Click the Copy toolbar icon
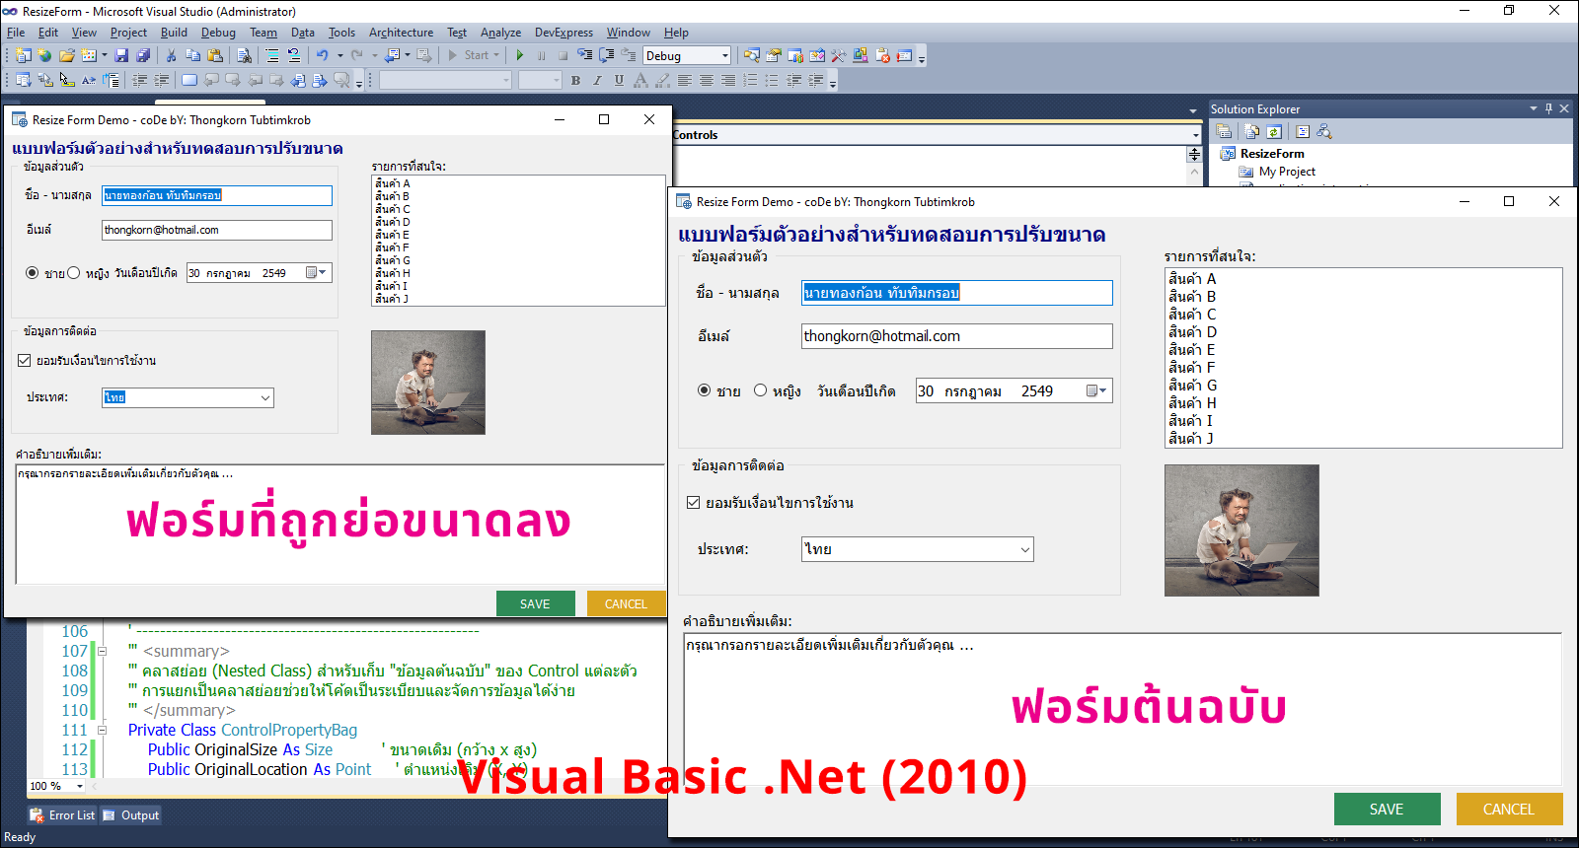Image resolution: width=1579 pixels, height=848 pixels. pos(193,55)
